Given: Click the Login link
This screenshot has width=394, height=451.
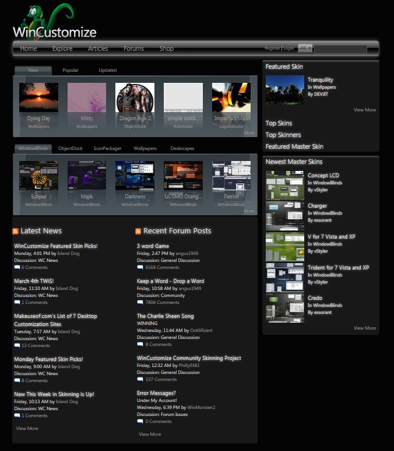Looking at the screenshot, I should tap(289, 48).
